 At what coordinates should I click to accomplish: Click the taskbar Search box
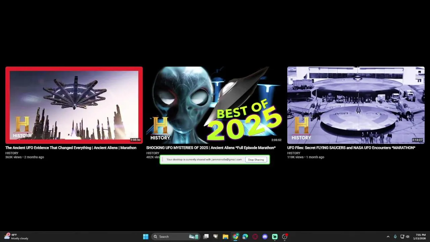[176, 237]
